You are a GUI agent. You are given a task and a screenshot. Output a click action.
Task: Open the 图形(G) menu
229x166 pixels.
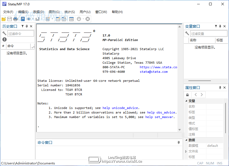(x=54, y=12)
